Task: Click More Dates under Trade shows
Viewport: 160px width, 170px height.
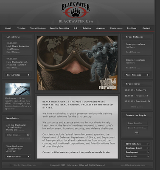Action: pyautogui.click(x=137, y=107)
